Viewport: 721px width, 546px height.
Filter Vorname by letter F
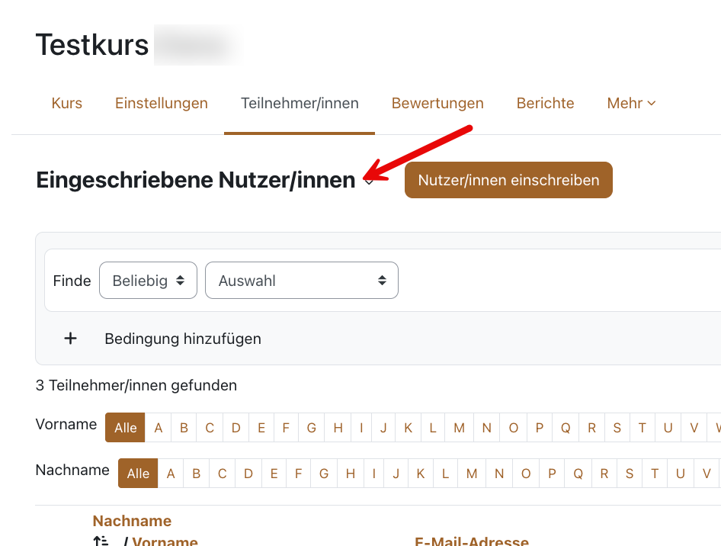pos(286,428)
